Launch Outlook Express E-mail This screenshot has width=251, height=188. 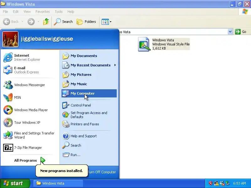[30, 70]
